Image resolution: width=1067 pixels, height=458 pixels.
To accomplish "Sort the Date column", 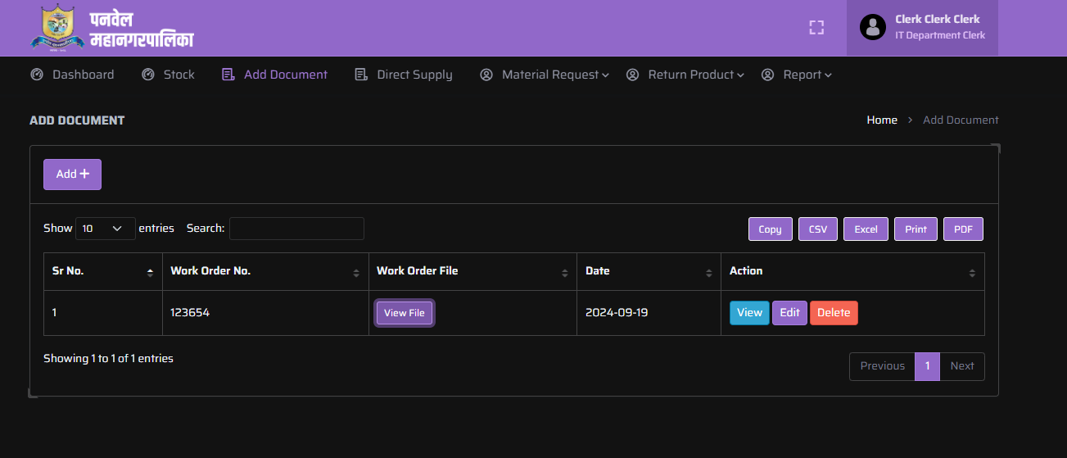I will click(x=708, y=272).
